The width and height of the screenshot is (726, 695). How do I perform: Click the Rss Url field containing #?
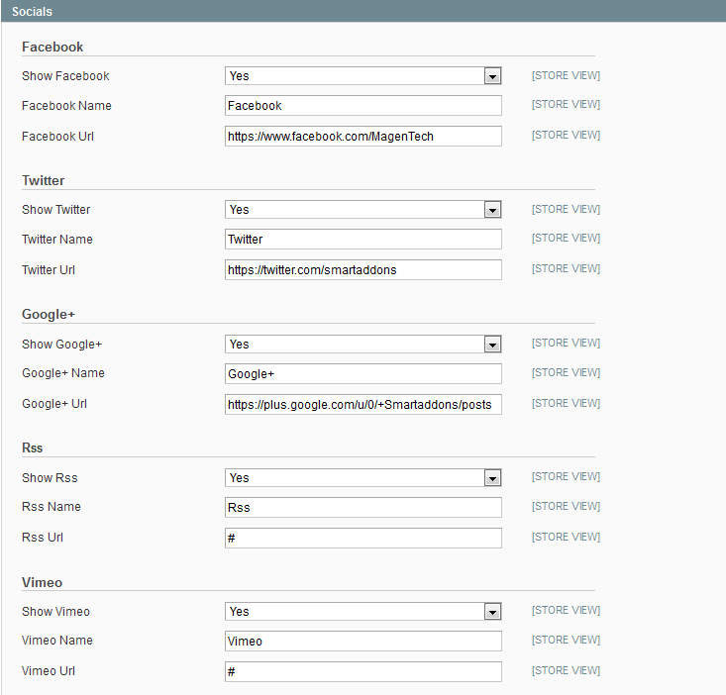363,539
